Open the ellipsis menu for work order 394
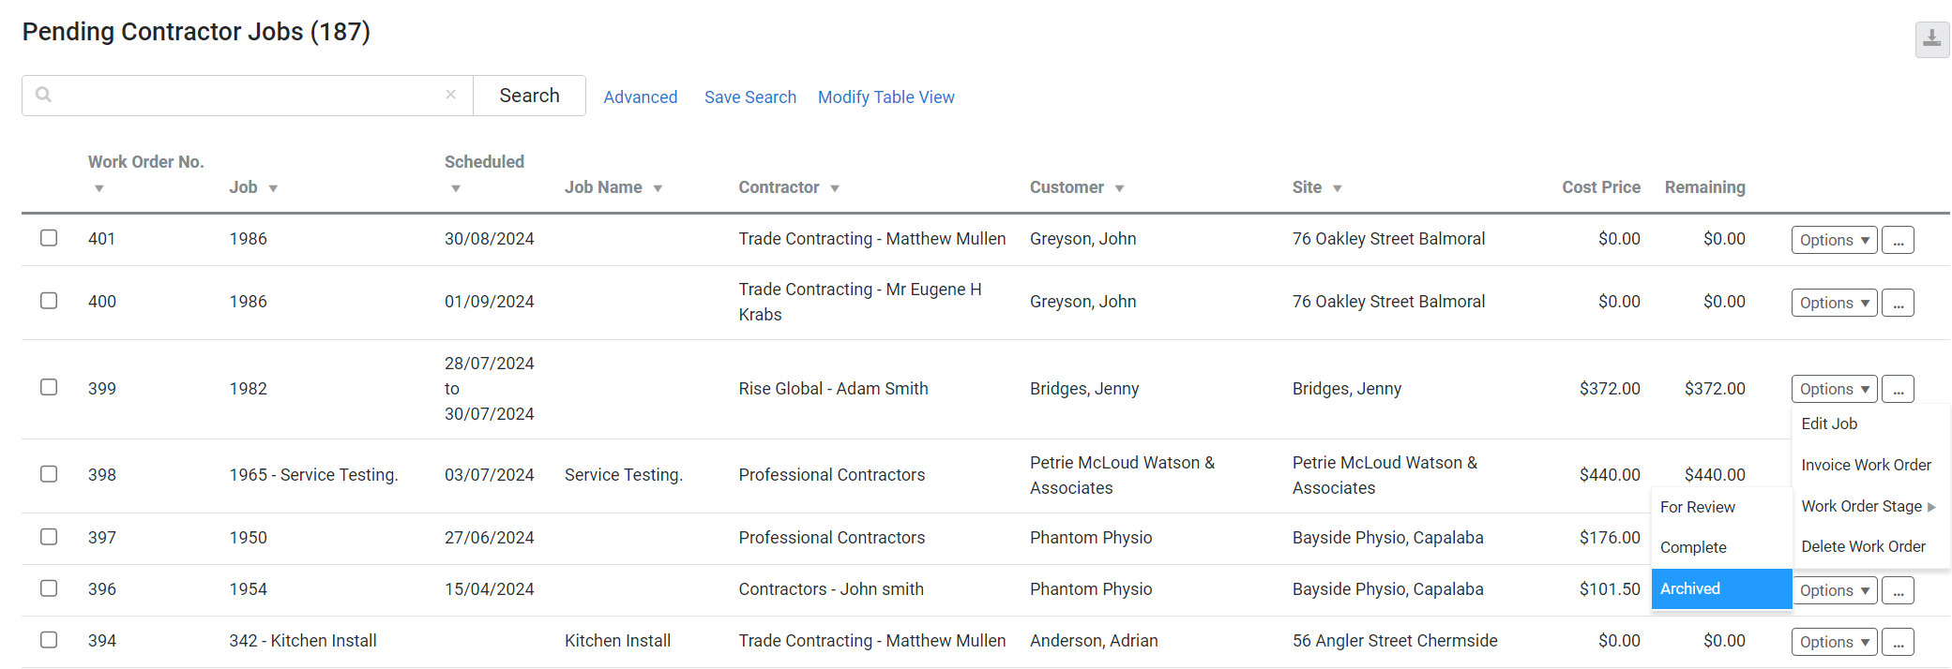 coord(1898,642)
